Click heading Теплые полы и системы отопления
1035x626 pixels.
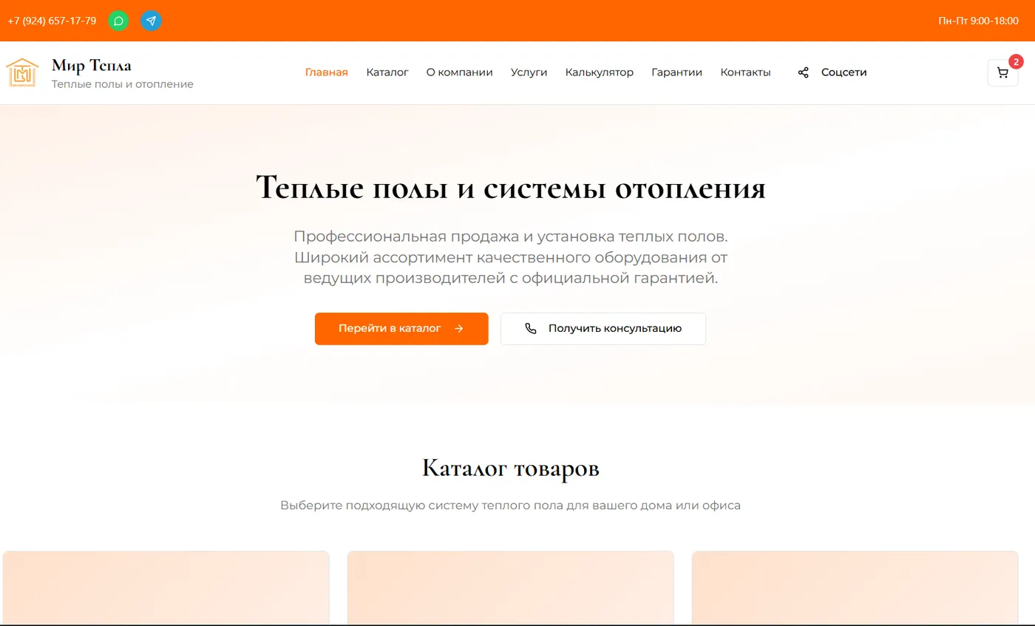point(510,188)
